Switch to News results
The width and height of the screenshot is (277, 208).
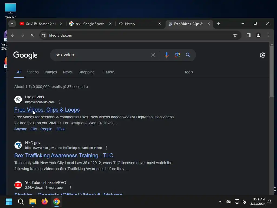pyautogui.click(x=68, y=72)
